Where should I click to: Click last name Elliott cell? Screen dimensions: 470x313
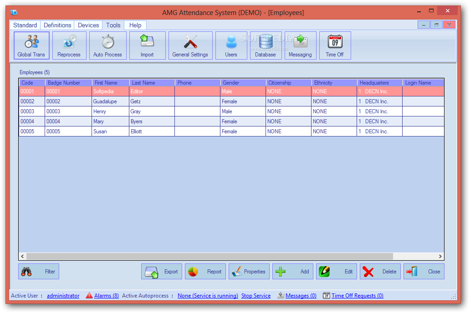click(152, 131)
